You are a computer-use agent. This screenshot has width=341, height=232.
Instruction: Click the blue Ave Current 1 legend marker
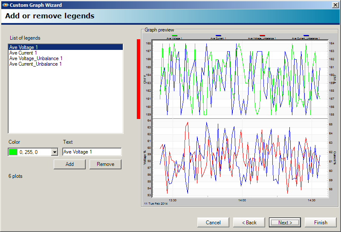(218, 36)
